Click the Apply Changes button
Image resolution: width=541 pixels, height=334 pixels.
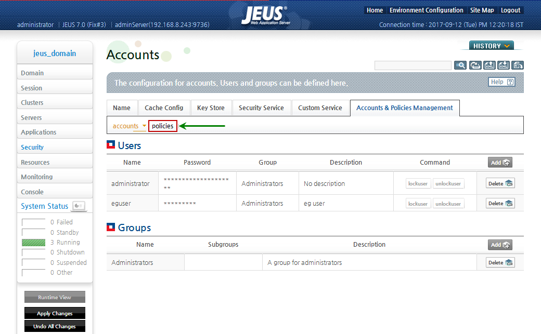coord(55,313)
